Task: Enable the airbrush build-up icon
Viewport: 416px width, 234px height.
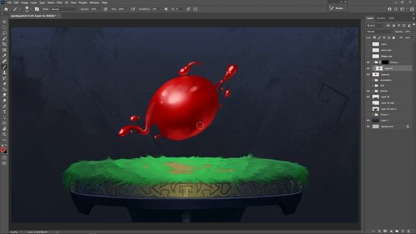Action: [133, 9]
